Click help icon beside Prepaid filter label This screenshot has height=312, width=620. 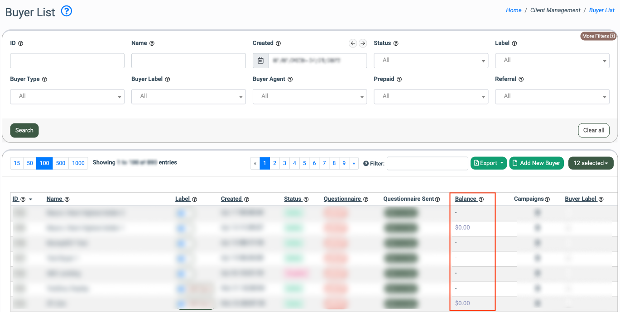[399, 79]
